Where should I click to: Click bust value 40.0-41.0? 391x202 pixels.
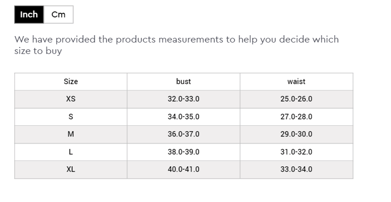point(183,170)
